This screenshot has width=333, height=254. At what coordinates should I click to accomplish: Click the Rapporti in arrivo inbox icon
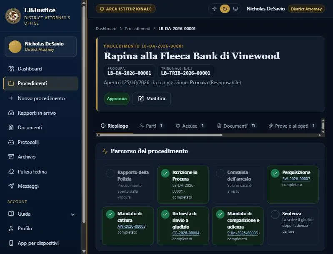tap(11, 113)
